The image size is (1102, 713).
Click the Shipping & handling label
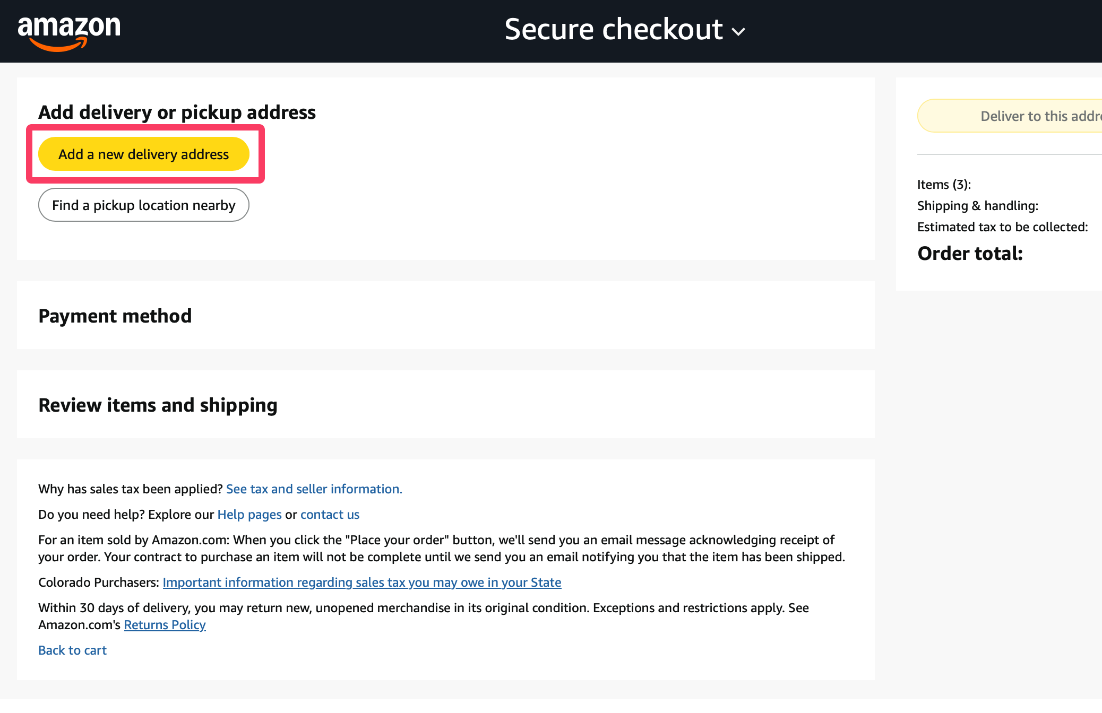tap(977, 206)
